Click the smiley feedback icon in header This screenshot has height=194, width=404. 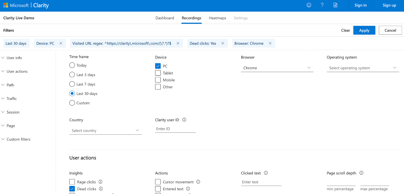click(309, 5)
